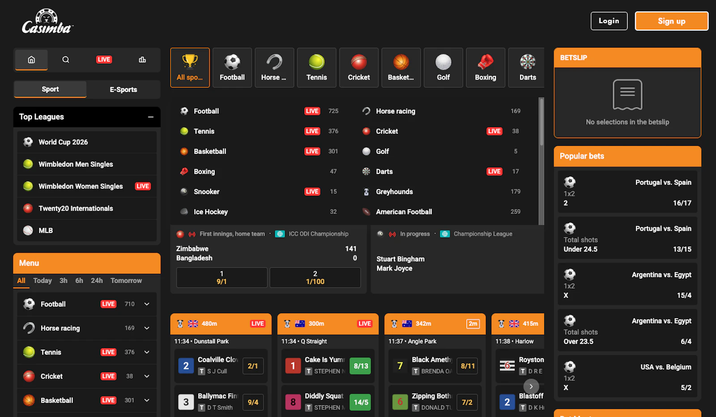Select the All sports trophy icon
Screen dimensions: 716x417
(190, 68)
